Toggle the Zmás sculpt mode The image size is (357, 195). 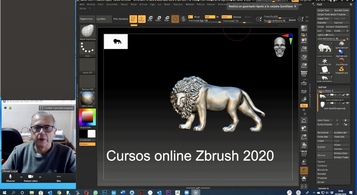(225, 17)
